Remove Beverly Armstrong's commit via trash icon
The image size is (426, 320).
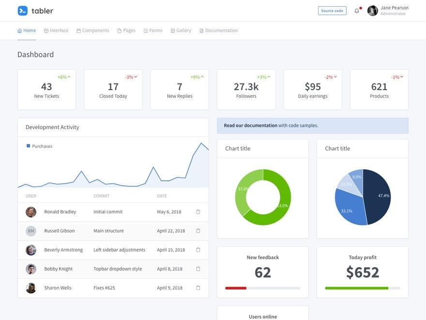(x=198, y=250)
